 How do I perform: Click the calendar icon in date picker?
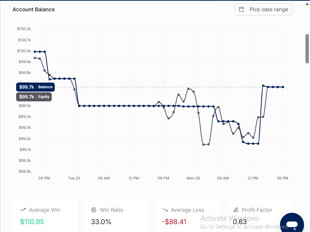(x=241, y=9)
